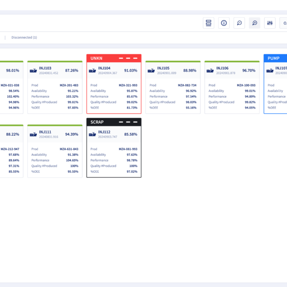Viewport: 287px width, 287px height.
Task: Click the INJ112 machine icon
Action: 92,134
